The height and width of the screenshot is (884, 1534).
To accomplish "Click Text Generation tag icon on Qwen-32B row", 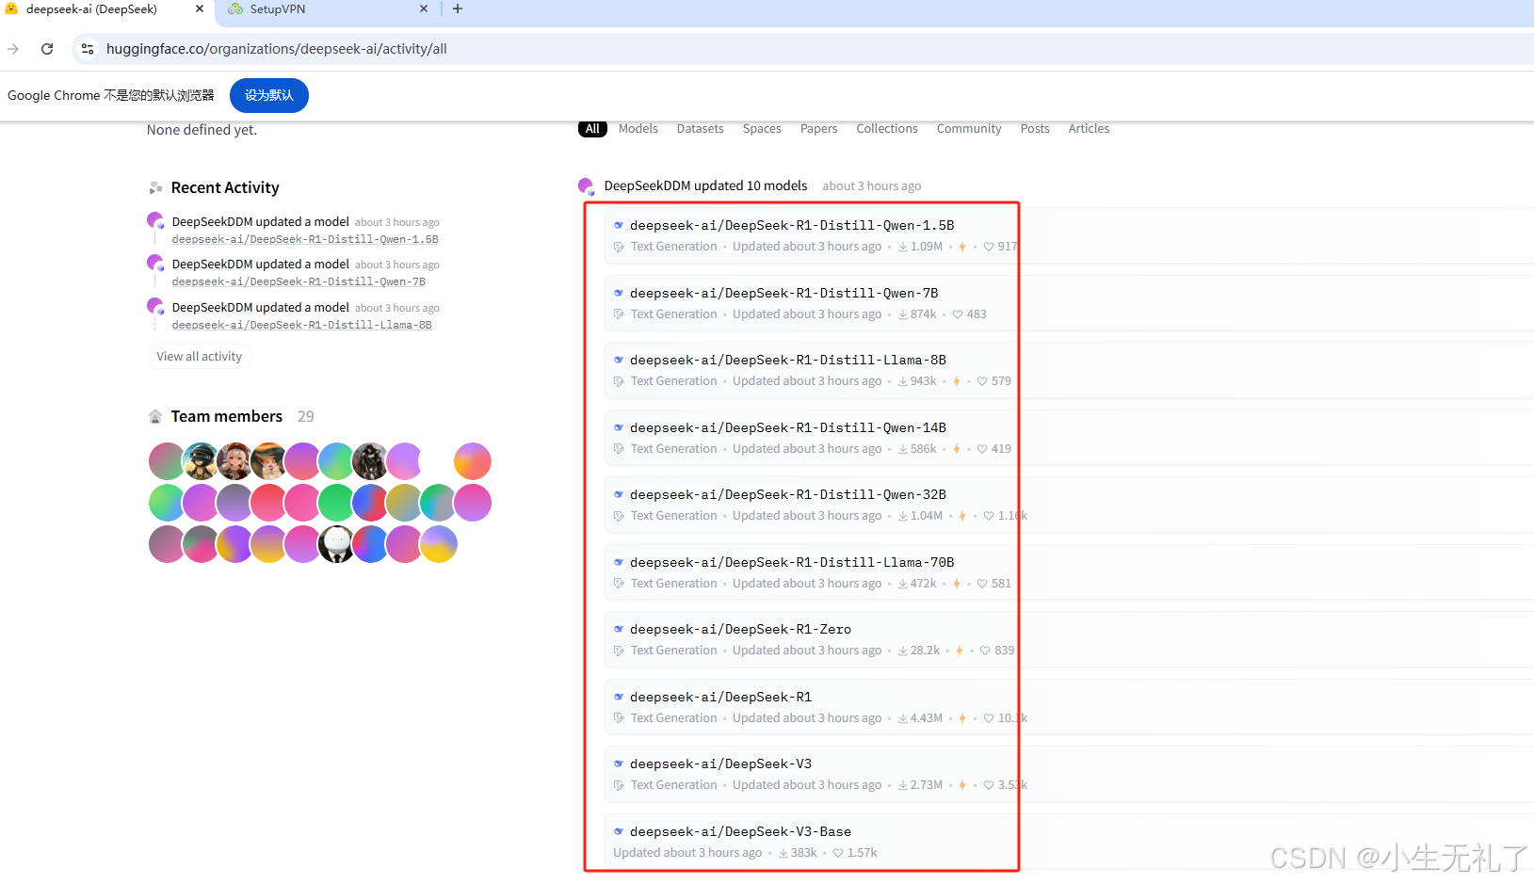I will 619,516.
